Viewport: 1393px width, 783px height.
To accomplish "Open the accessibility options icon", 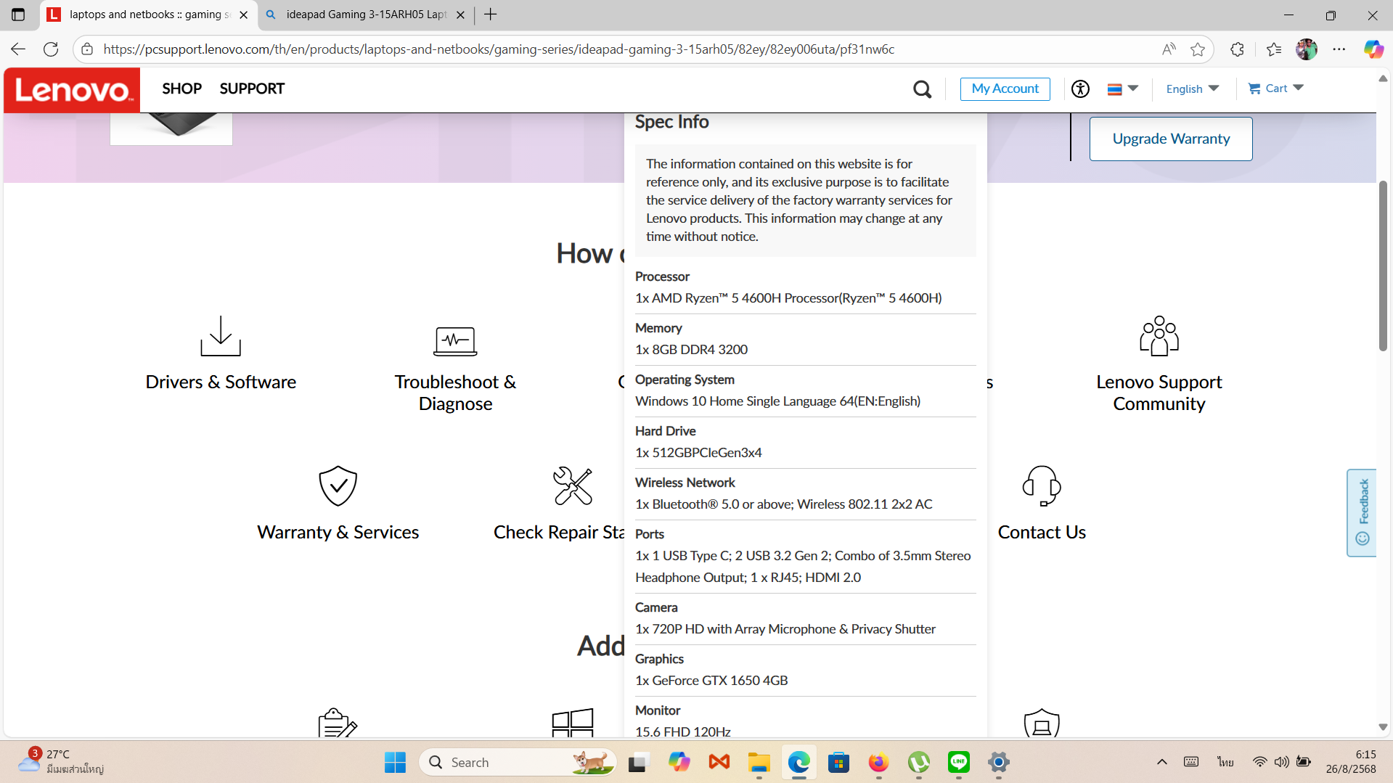I will point(1080,89).
